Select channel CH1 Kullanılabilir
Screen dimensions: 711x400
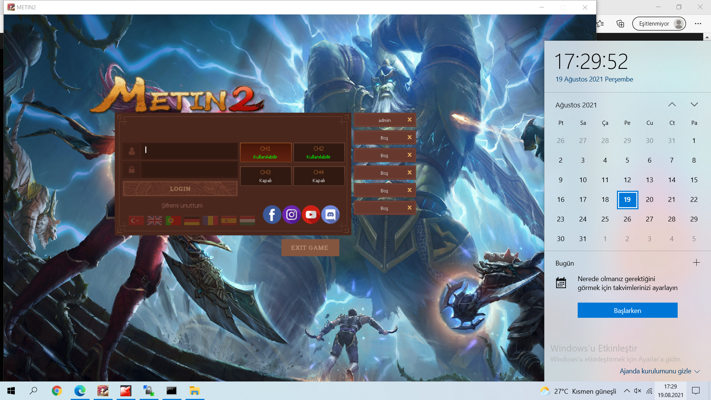266,152
